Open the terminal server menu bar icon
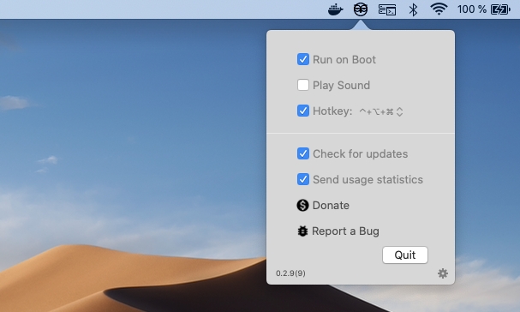Screen dimensions: 520x312 pyautogui.click(x=387, y=9)
